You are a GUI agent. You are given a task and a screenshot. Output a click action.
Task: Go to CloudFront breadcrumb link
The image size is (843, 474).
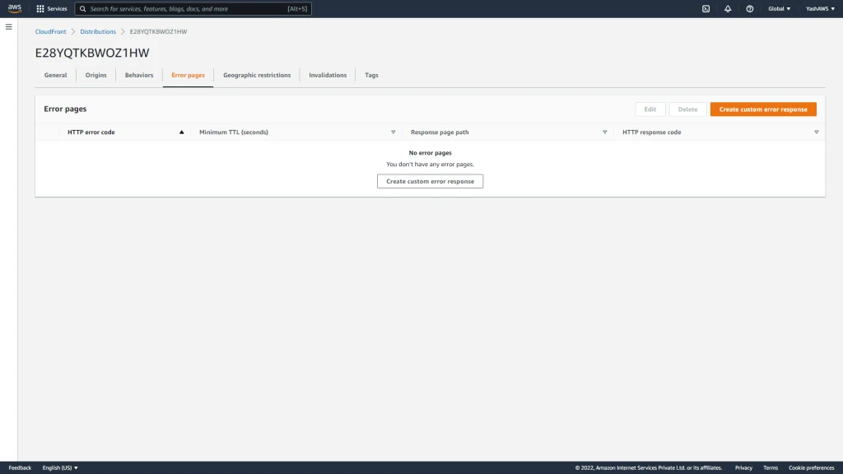[50, 32]
